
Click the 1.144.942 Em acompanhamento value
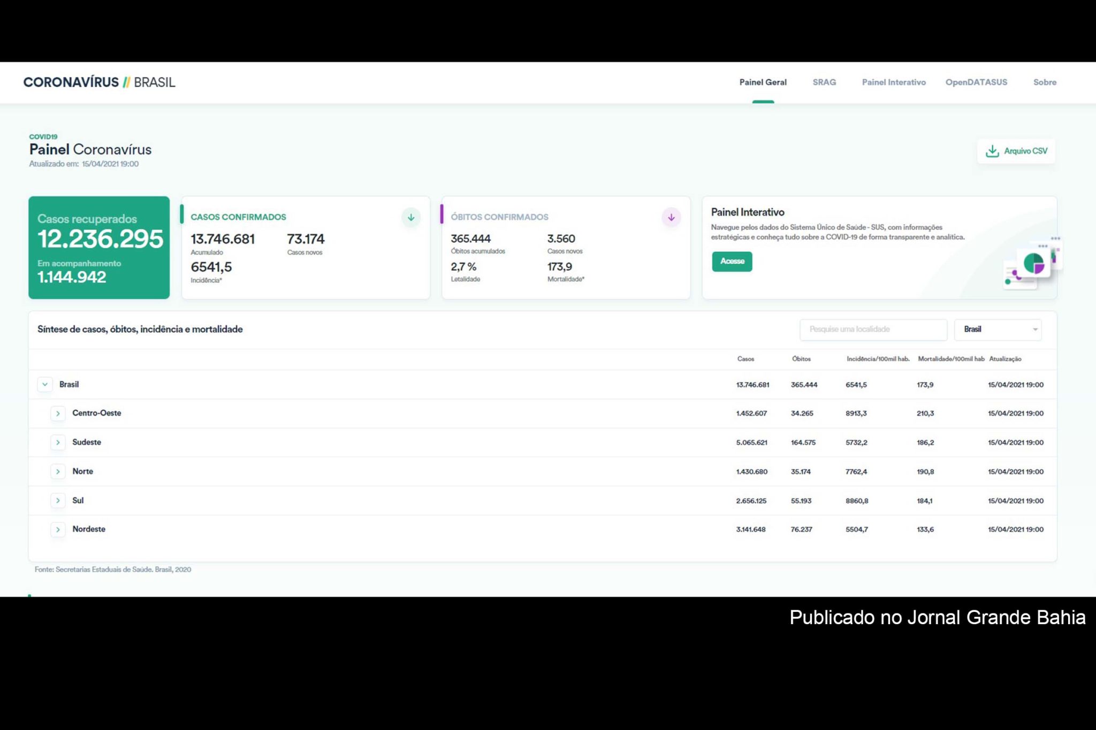[x=72, y=277]
